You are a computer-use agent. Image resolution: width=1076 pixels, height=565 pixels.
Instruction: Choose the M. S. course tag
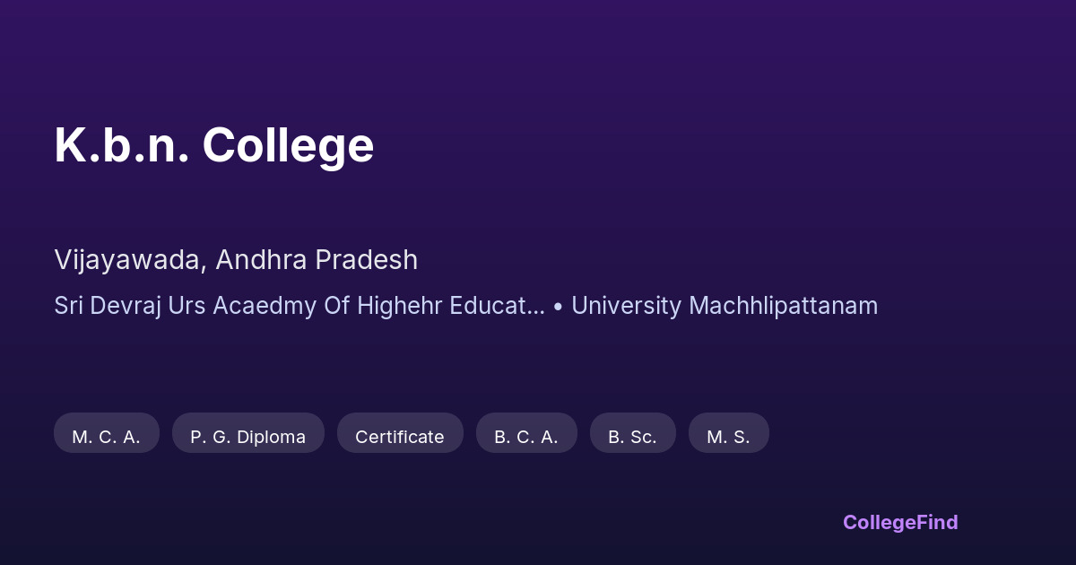[728, 436]
